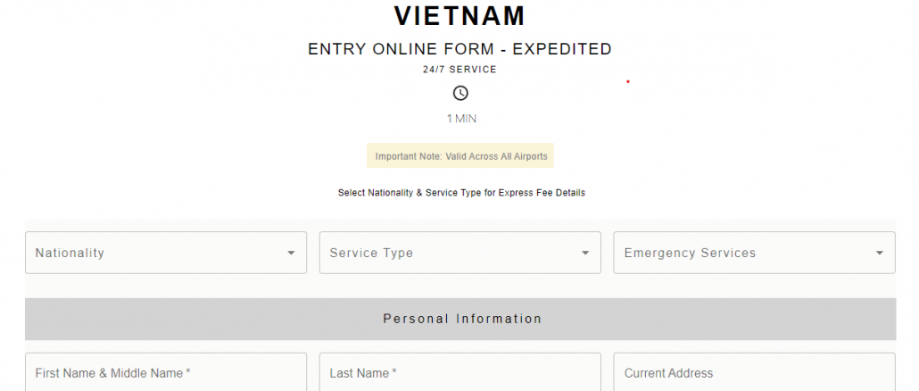The width and height of the screenshot is (919, 391).
Task: Click the Emergency Services arrow icon
Action: click(880, 254)
